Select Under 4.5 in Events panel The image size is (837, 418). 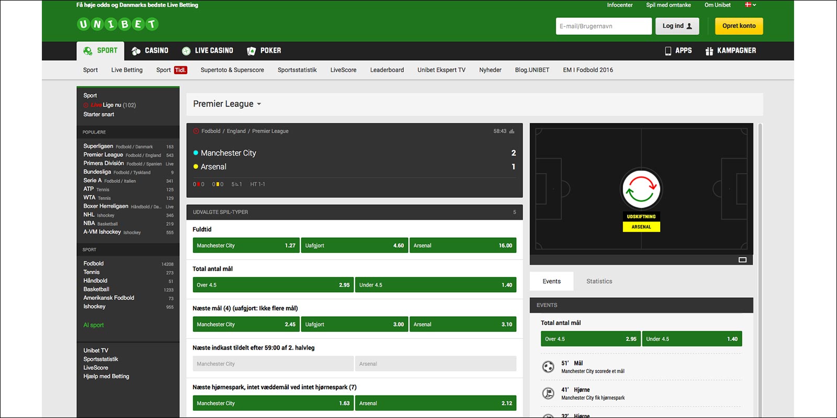(x=692, y=339)
